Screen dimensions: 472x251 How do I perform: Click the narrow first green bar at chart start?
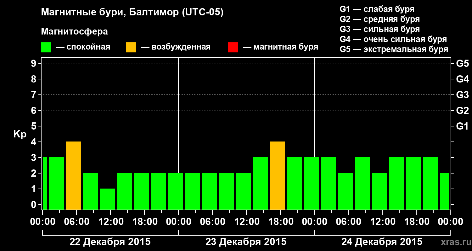45,183
